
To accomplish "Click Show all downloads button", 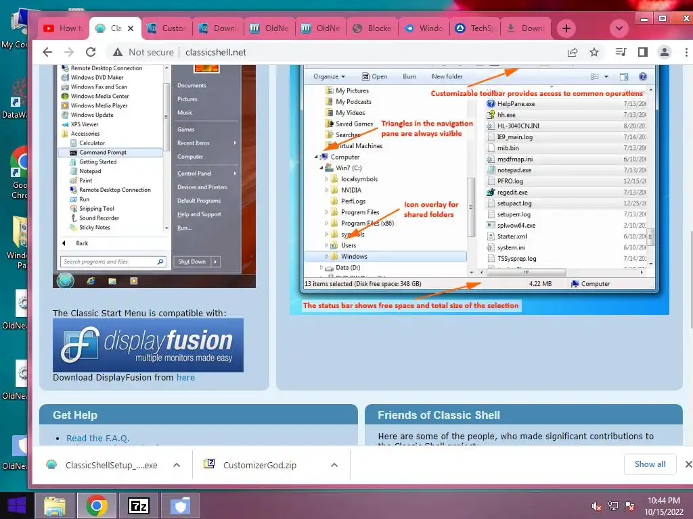I will (x=650, y=464).
